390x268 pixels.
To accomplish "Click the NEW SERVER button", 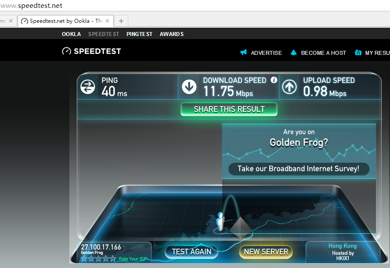I will point(266,252).
